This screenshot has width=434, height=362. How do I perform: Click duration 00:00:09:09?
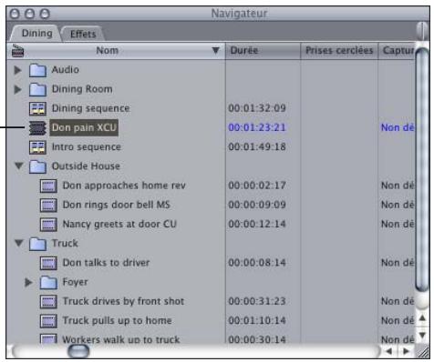pyautogui.click(x=257, y=205)
